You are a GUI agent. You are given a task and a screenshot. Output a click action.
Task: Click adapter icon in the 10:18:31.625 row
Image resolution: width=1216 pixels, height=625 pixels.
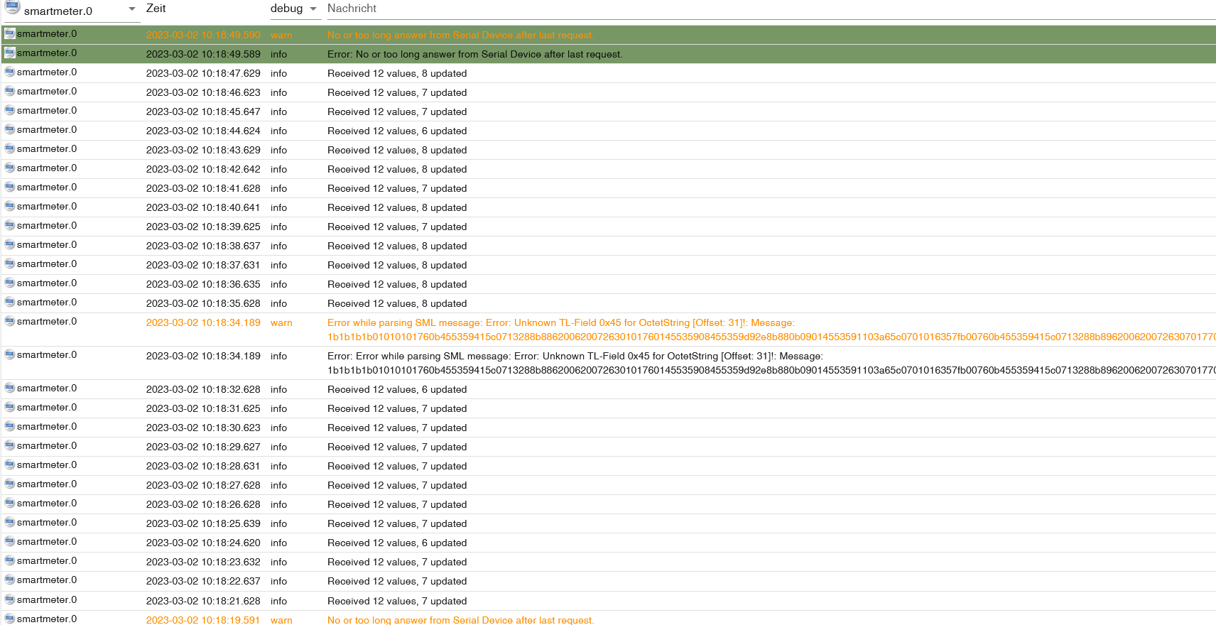10,407
